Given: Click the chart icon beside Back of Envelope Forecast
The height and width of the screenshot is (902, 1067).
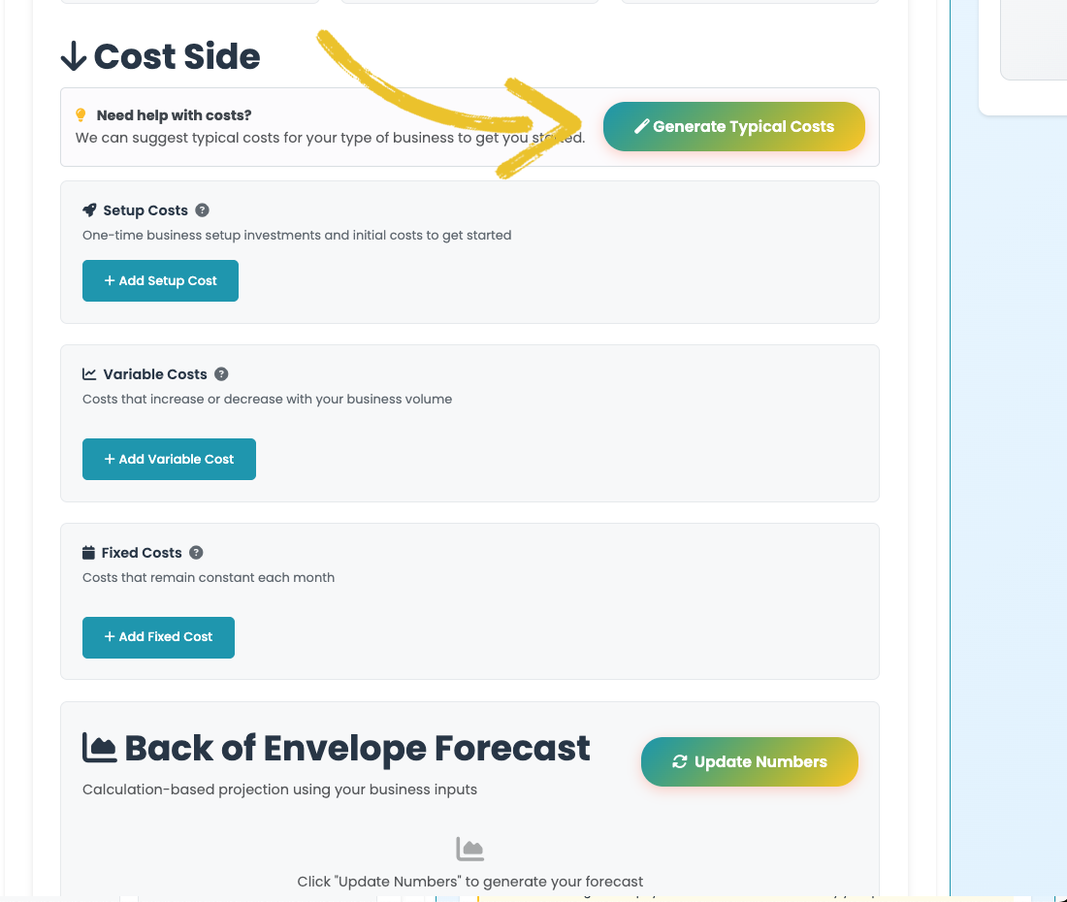Looking at the screenshot, I should 100,748.
